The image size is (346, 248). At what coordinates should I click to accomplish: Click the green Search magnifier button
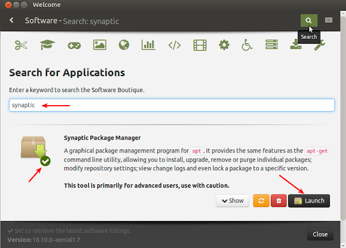(309, 20)
